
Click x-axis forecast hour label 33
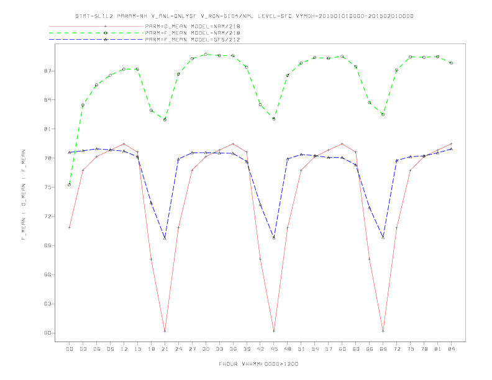pyautogui.click(x=219, y=349)
